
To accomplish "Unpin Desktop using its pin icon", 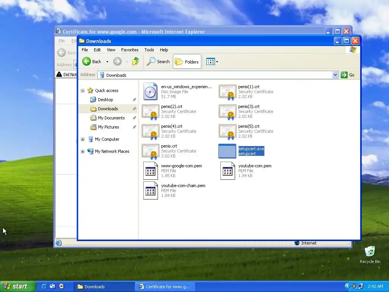I will pyautogui.click(x=134, y=100).
